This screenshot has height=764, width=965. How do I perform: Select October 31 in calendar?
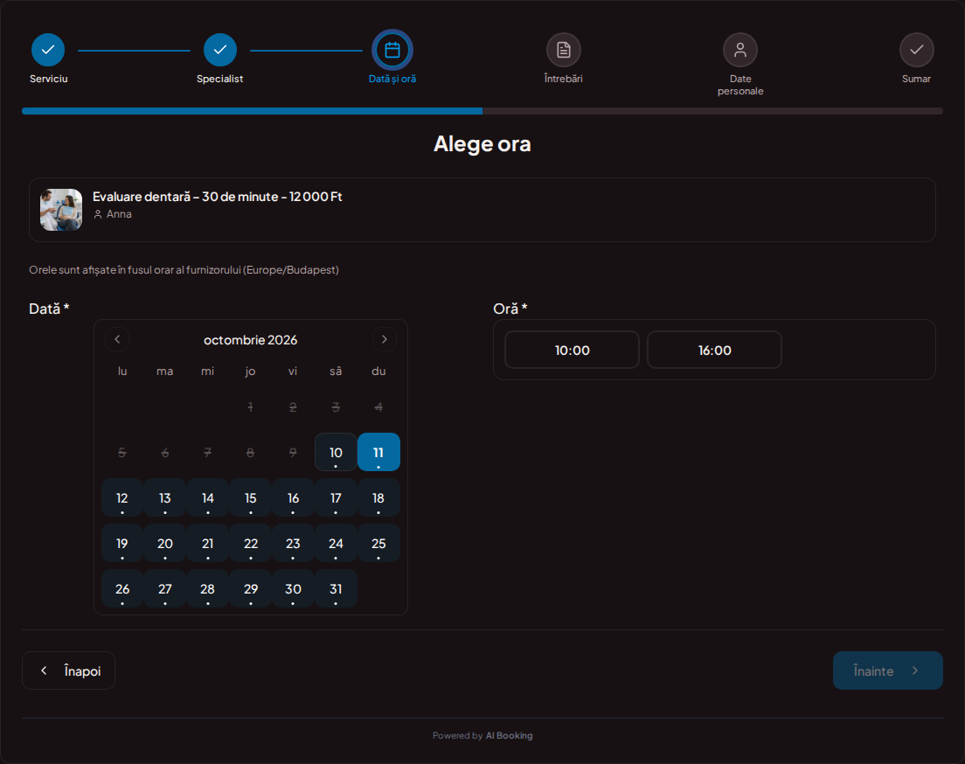336,589
